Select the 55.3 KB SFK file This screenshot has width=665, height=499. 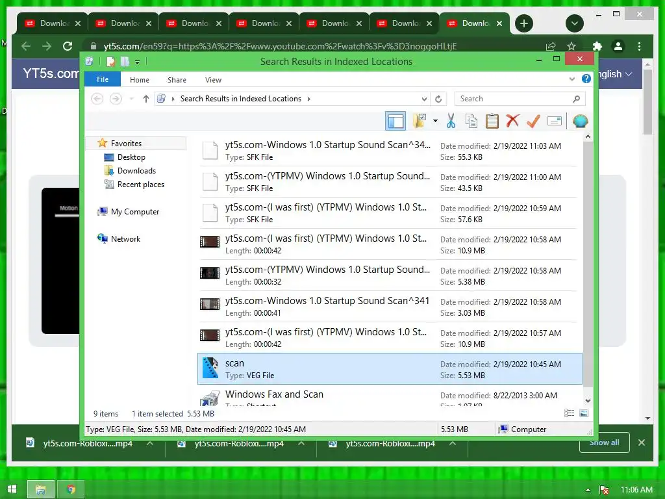[390, 151]
